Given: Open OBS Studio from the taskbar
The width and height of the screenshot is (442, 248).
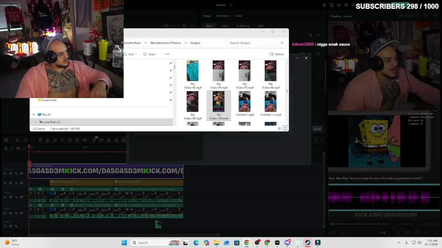Looking at the screenshot, I should [257, 243].
